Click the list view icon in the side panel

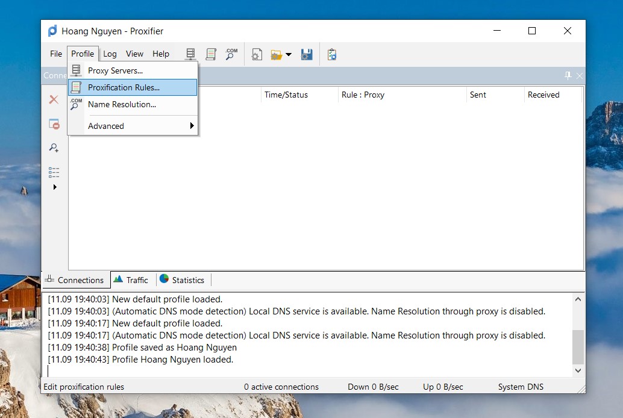(x=54, y=172)
